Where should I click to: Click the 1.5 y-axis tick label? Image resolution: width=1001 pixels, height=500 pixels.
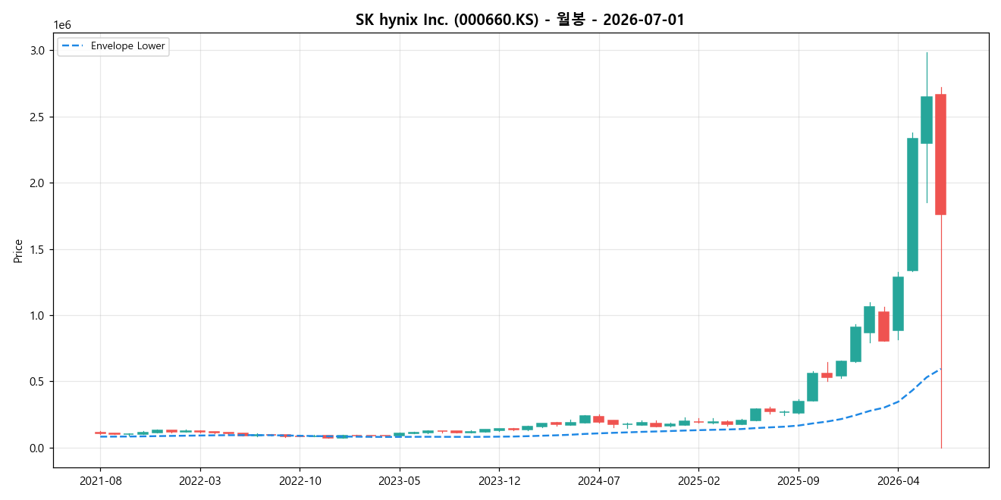pyautogui.click(x=39, y=249)
